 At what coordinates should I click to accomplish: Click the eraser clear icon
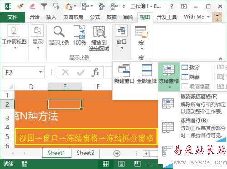32,6
